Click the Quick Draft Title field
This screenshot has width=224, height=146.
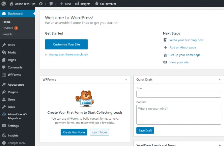point(179,94)
